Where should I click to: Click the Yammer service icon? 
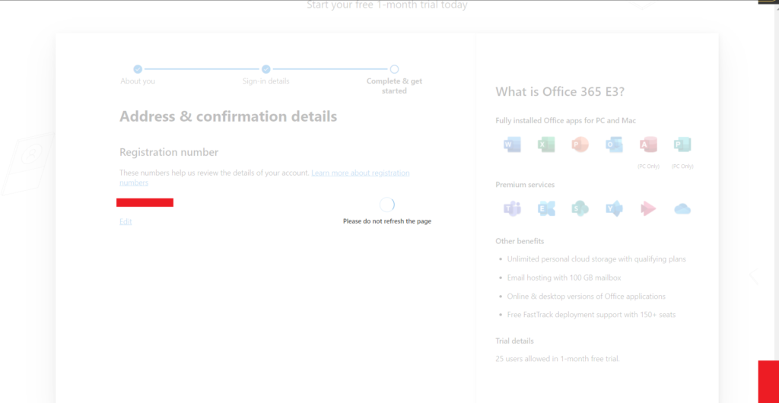614,209
